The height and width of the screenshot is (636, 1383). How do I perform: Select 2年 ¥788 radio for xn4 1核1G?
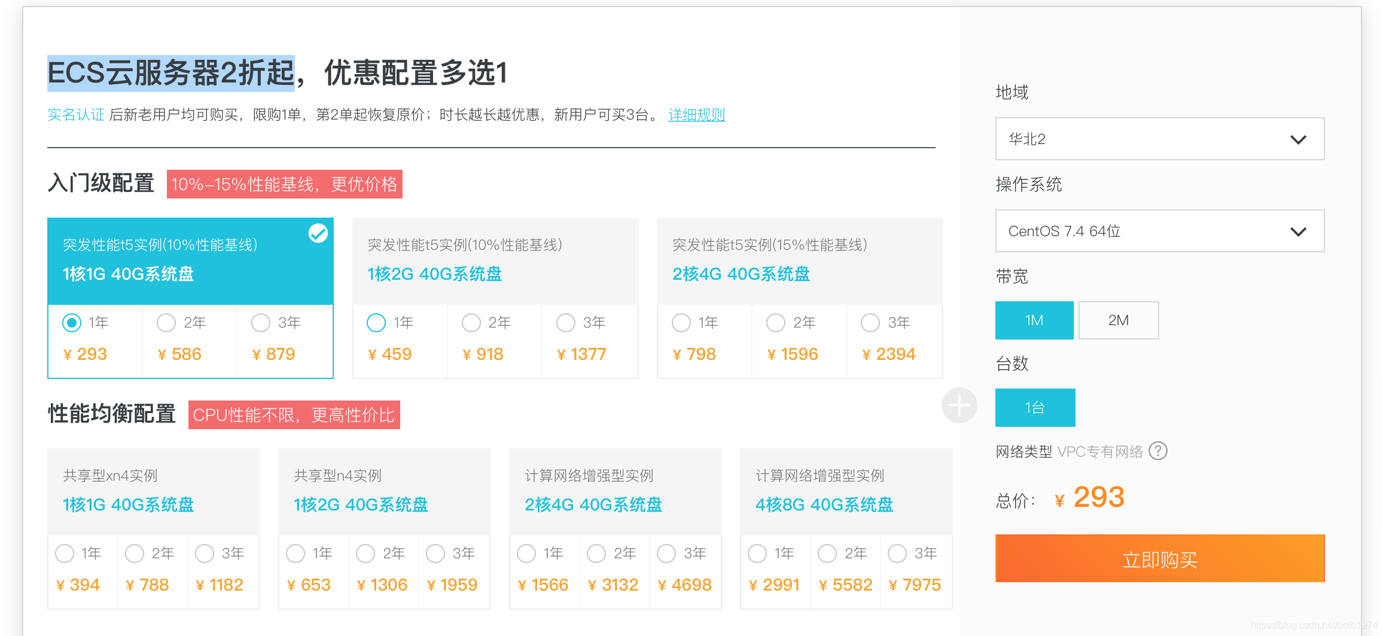[x=135, y=554]
